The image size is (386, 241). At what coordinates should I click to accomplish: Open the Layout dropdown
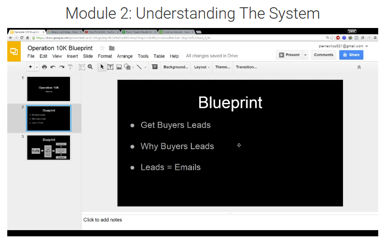pyautogui.click(x=202, y=67)
